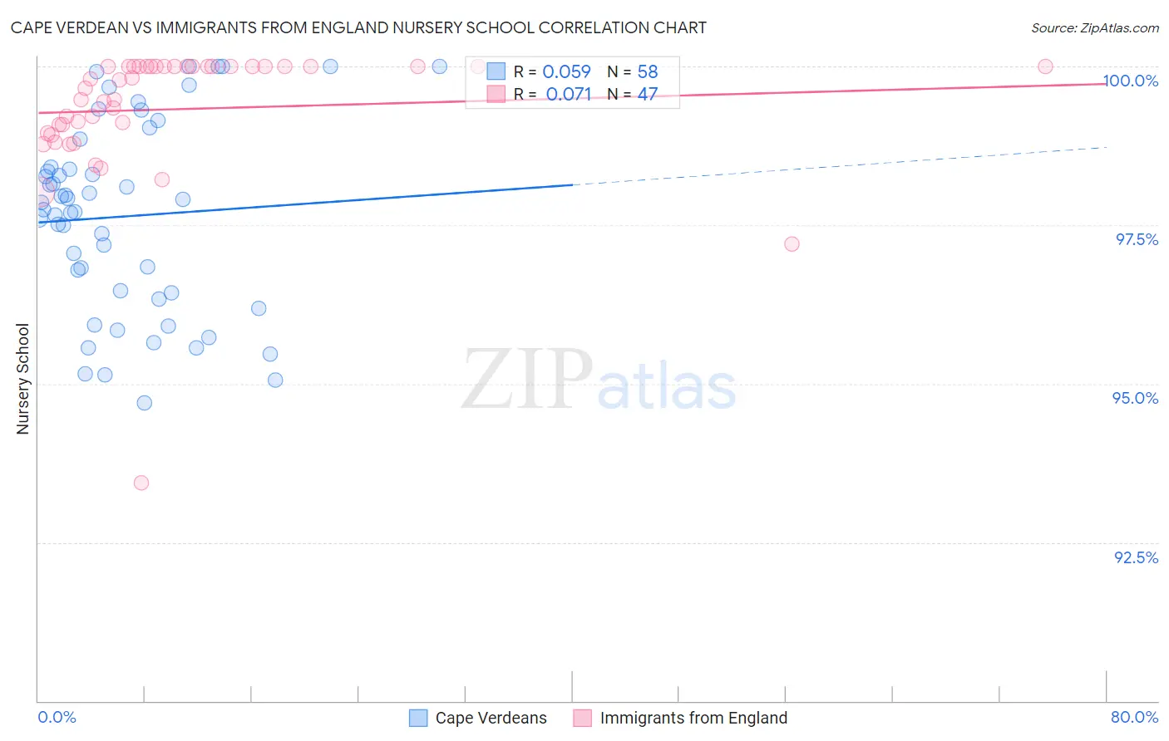Click the chart title text

[x=358, y=27]
